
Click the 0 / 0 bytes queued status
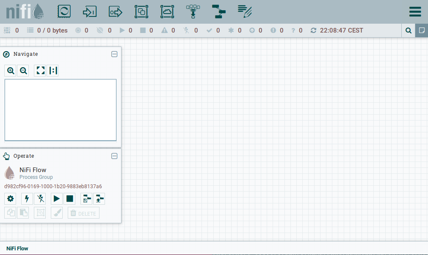coord(52,30)
